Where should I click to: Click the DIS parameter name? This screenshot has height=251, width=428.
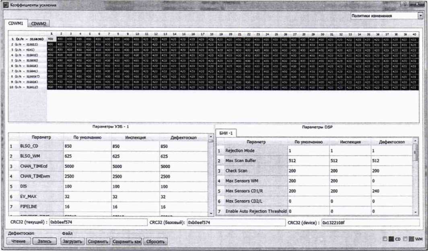coord(41,187)
